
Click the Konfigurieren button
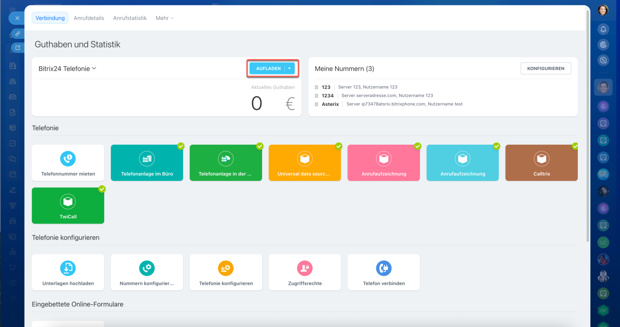pos(545,69)
